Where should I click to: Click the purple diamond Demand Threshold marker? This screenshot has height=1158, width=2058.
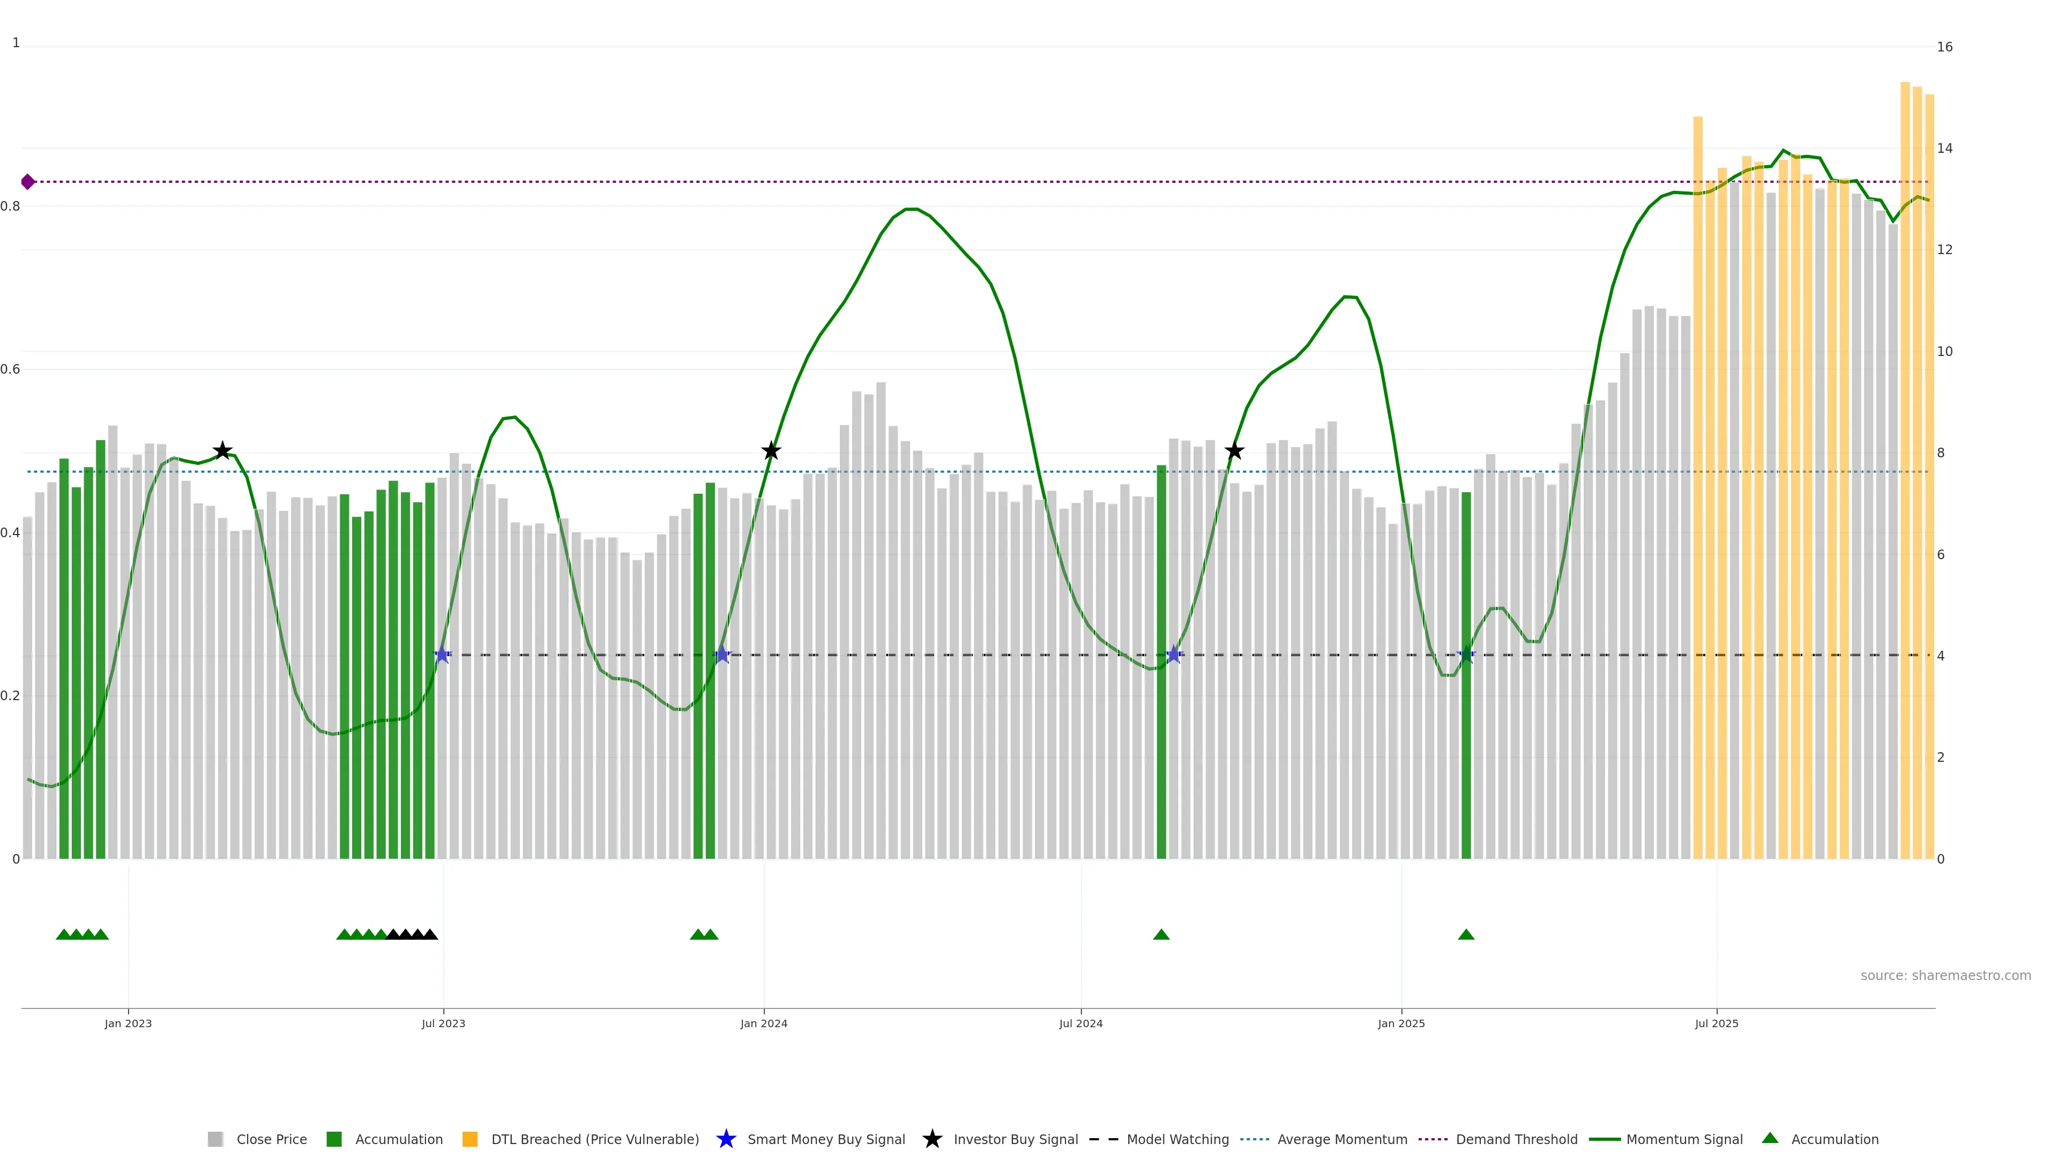pos(28,182)
